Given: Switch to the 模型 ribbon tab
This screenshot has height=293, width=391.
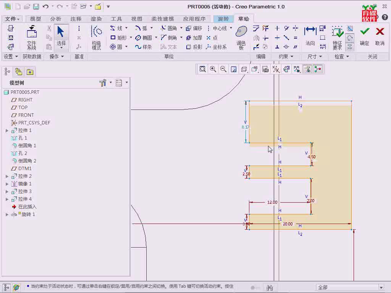Looking at the screenshot, I should pyautogui.click(x=36, y=19).
